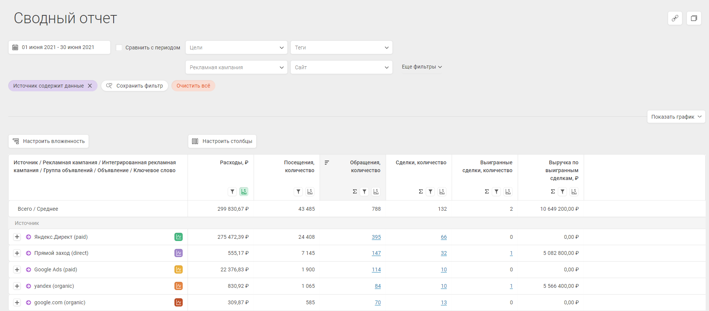Image resolution: width=709 pixels, height=311 pixels.
Task: Copy report link via chain icon
Action: click(x=675, y=18)
